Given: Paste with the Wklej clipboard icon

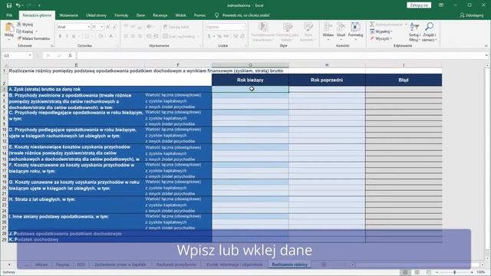Looking at the screenshot, I should tap(9, 28).
